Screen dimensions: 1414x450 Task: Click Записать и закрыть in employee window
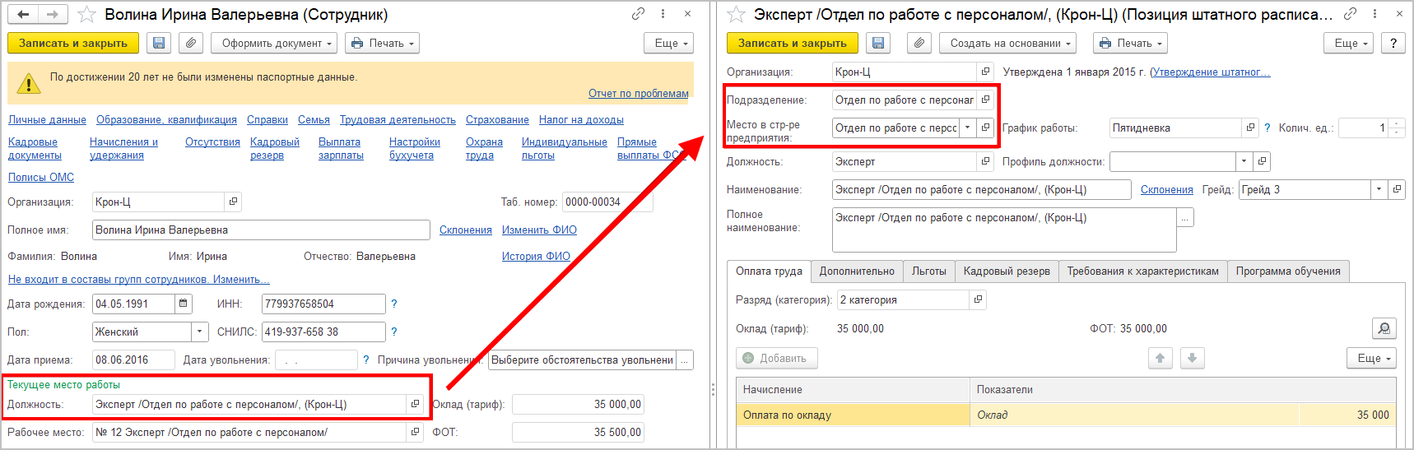point(73,43)
